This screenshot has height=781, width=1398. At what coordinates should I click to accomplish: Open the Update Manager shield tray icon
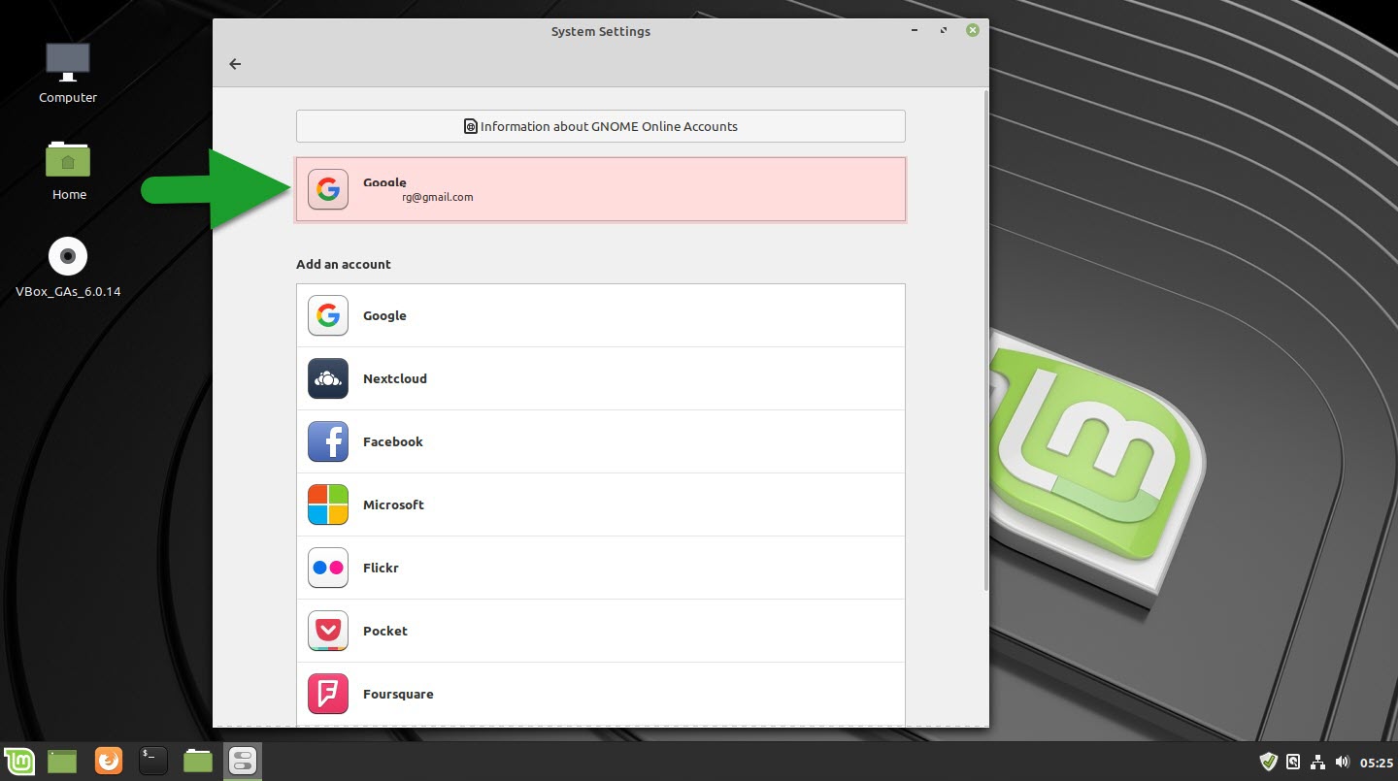pyautogui.click(x=1268, y=762)
